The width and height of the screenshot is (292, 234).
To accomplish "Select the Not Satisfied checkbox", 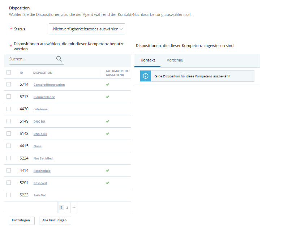I will 9,158.
